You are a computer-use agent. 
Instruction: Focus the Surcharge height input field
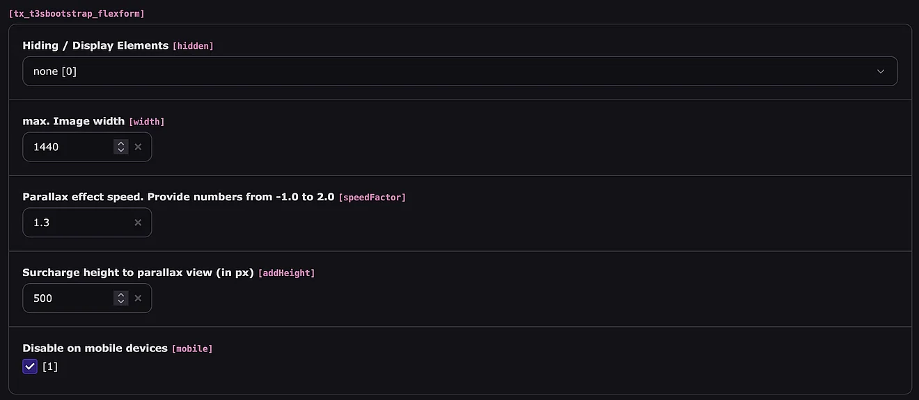coord(70,298)
